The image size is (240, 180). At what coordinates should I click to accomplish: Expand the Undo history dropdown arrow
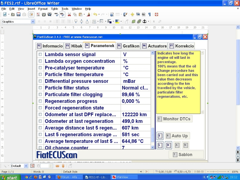click(99, 14)
